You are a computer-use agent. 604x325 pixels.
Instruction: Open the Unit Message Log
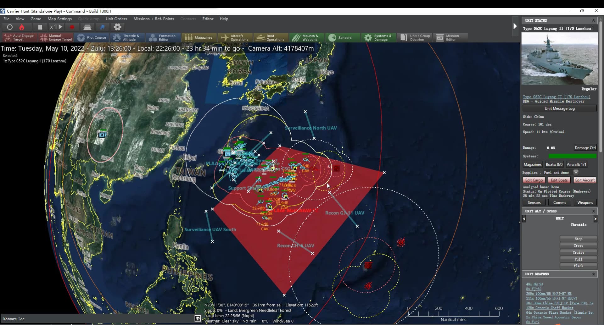[560, 108]
